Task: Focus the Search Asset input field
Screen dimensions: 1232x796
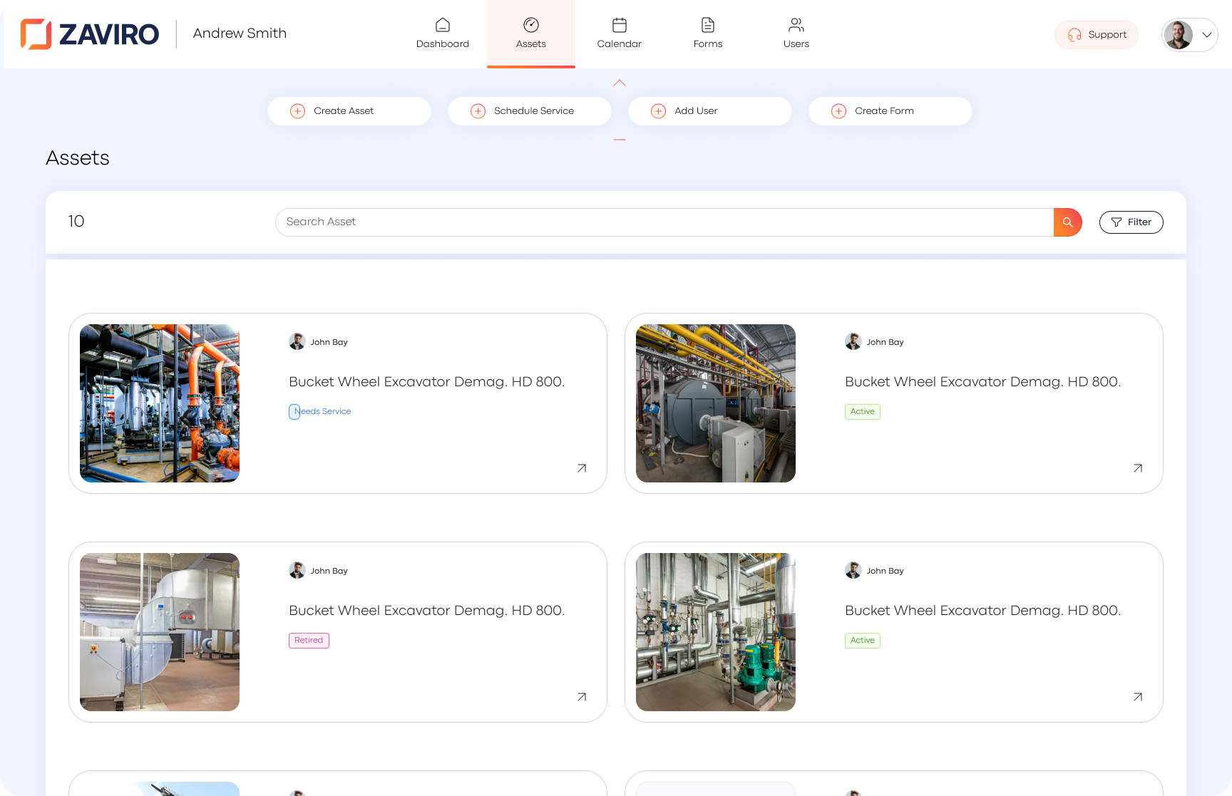Action: click(x=664, y=222)
